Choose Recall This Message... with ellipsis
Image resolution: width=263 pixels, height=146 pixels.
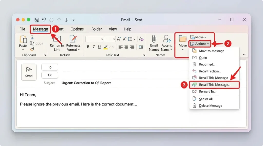tap(214, 85)
